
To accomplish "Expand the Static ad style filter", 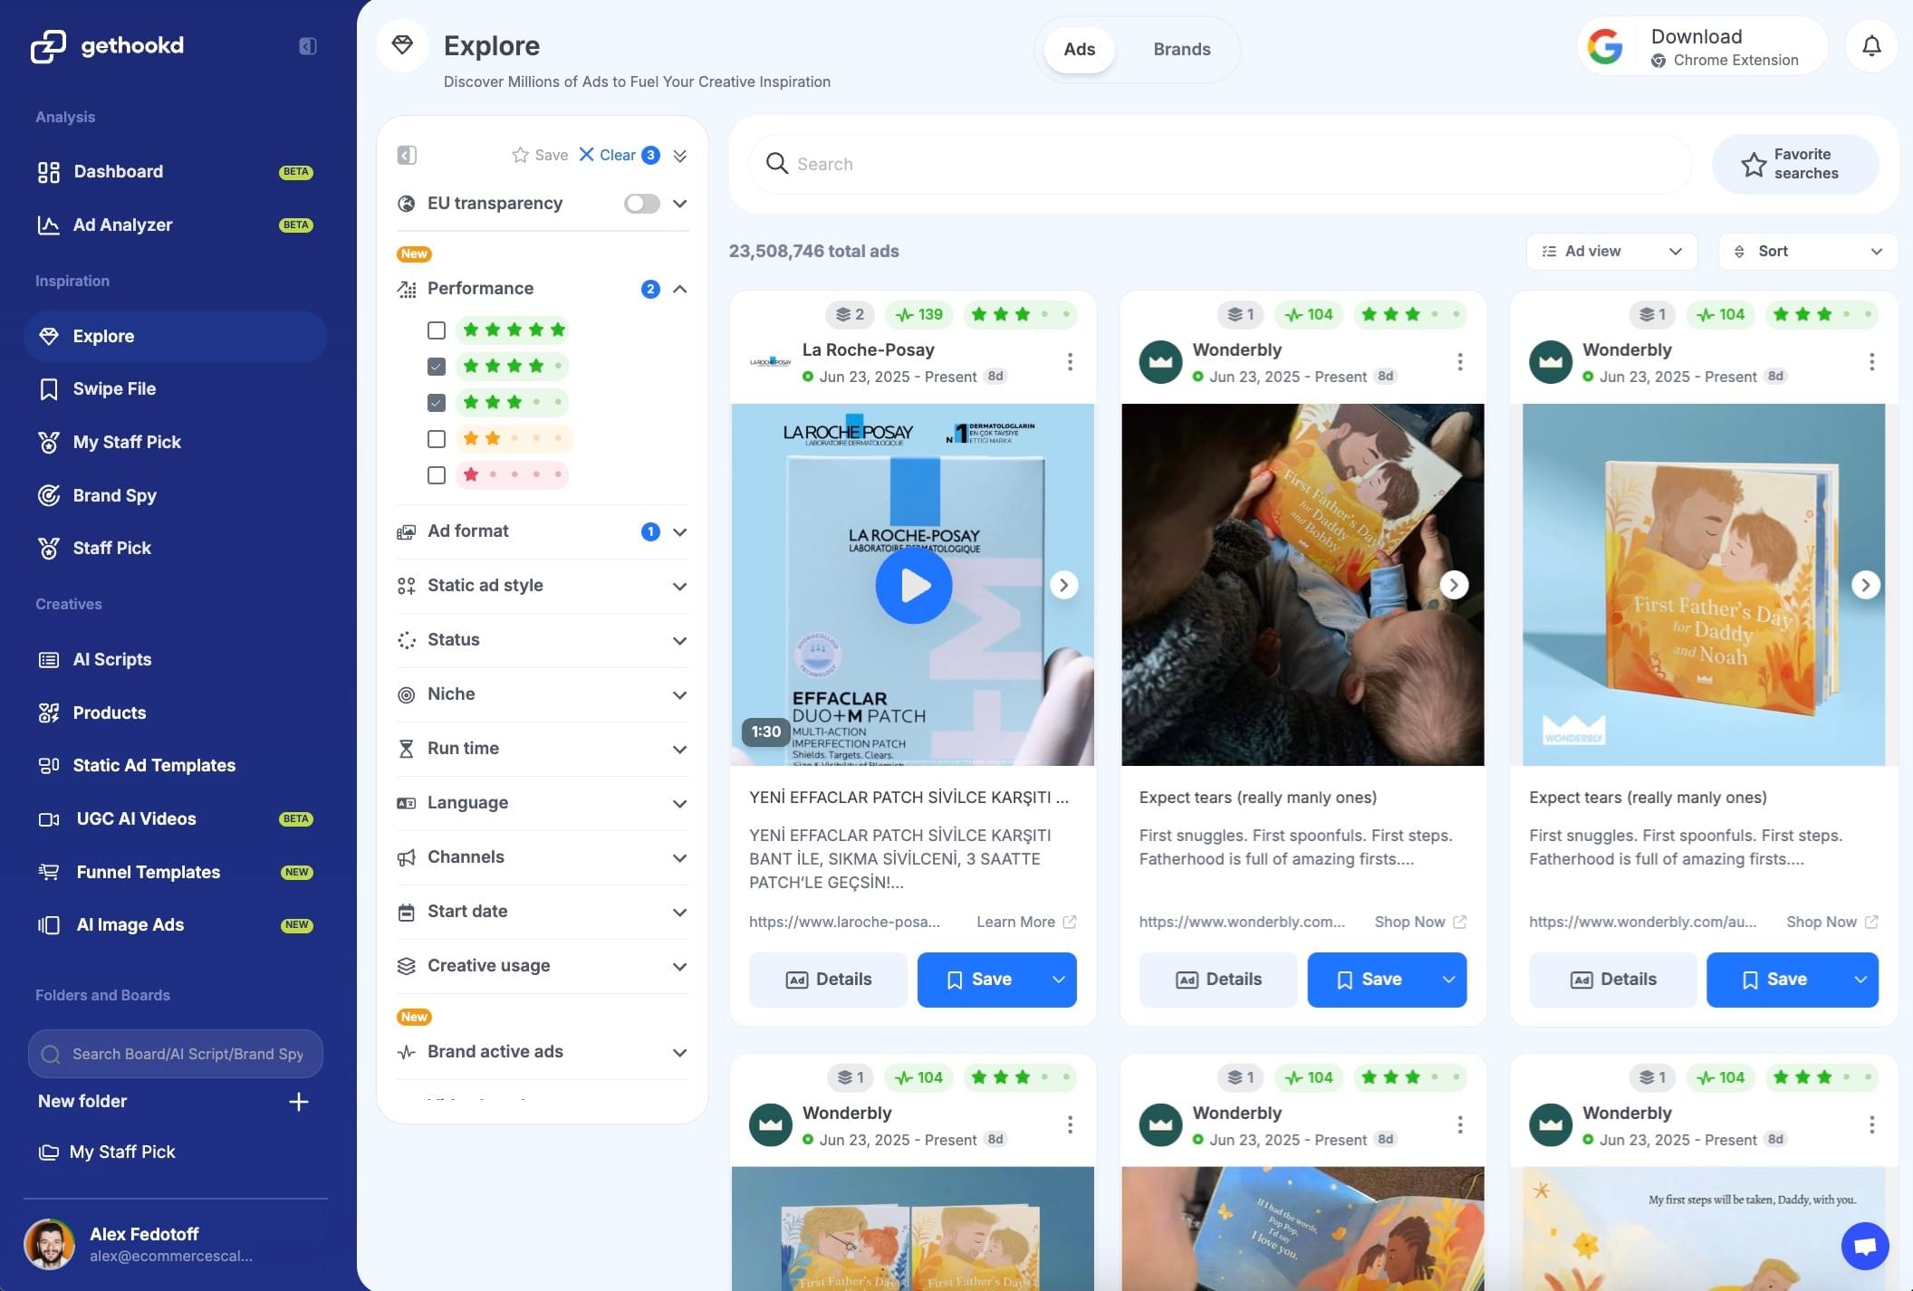I will coord(679,586).
